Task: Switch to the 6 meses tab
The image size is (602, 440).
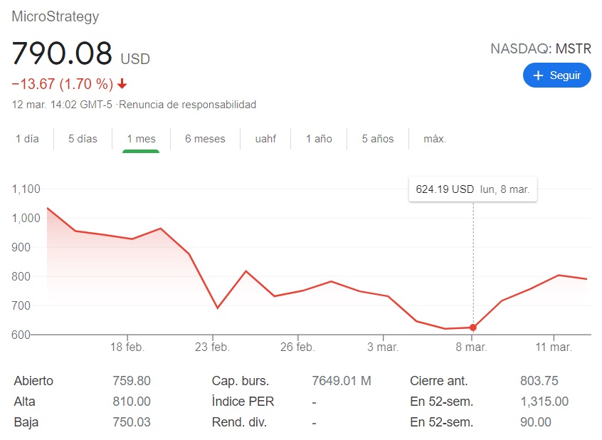Action: pos(205,139)
